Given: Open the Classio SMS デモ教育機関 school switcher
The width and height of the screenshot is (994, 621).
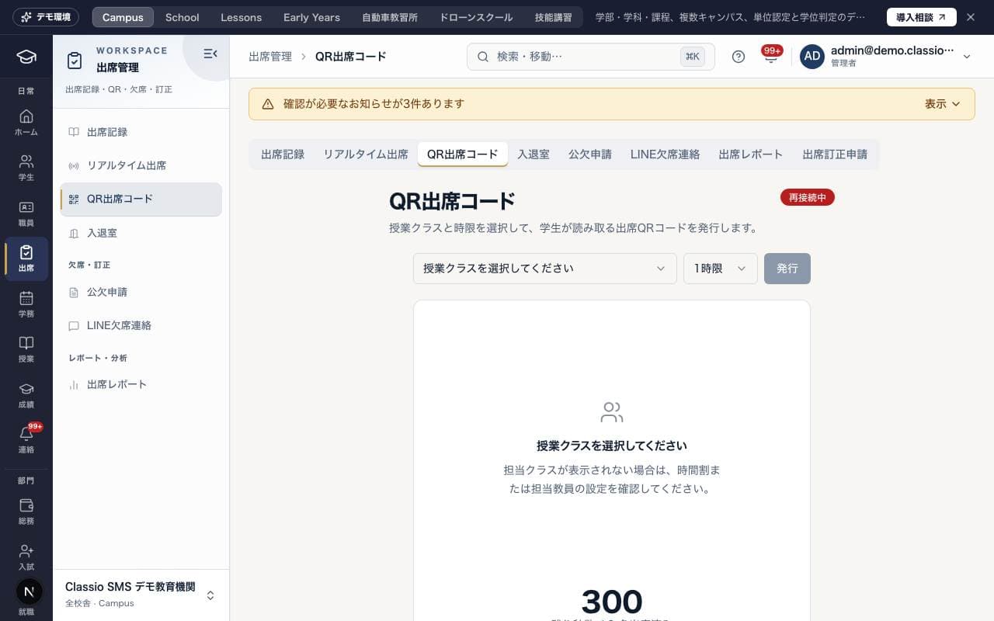Looking at the screenshot, I should (x=141, y=595).
